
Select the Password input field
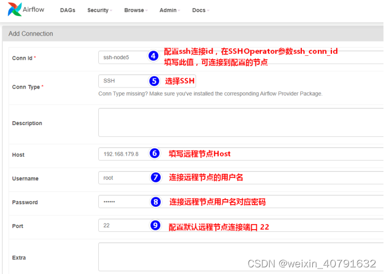241,201
